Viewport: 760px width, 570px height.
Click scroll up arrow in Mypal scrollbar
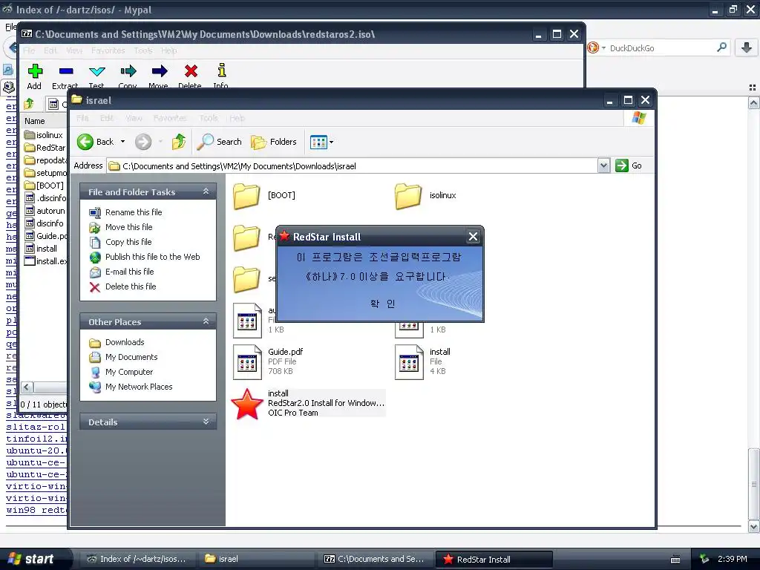(x=753, y=102)
